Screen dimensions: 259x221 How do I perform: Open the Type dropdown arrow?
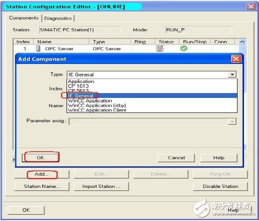(x=232, y=75)
